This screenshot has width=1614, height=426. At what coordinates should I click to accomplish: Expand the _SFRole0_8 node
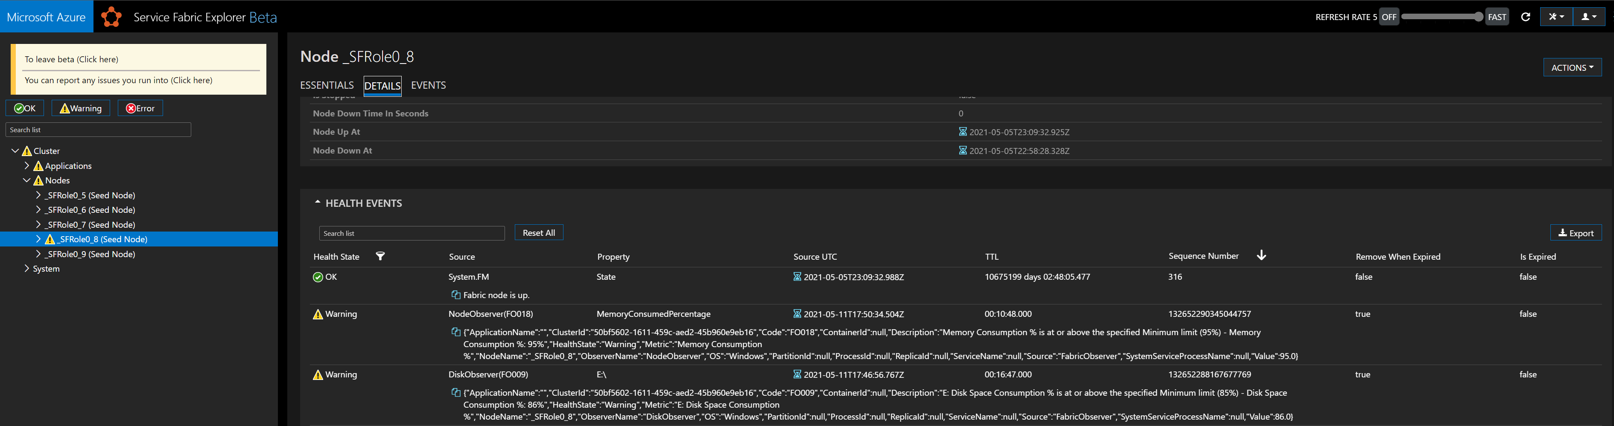38,239
